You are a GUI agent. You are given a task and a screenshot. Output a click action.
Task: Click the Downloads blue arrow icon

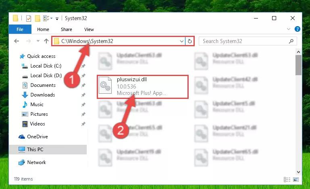(25, 95)
